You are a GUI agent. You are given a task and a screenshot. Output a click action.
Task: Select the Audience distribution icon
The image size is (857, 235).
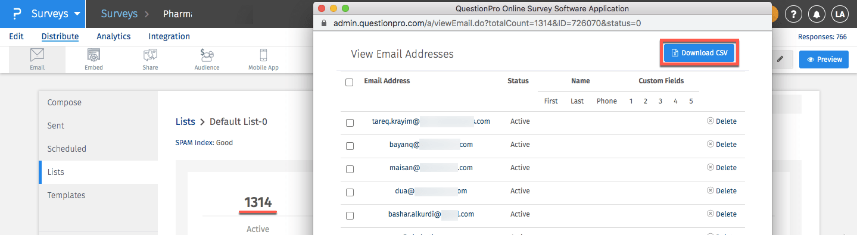(x=207, y=59)
